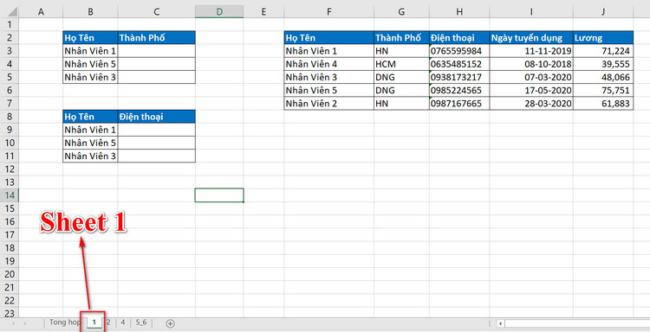Click the Điện thoại header in cell C8
Screen dimensions: 650x332
156,117
